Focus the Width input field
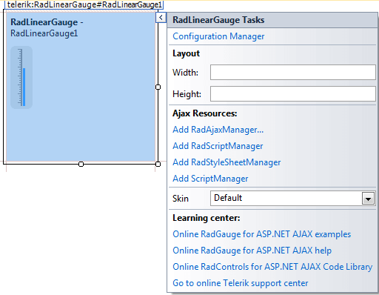 click(293, 73)
